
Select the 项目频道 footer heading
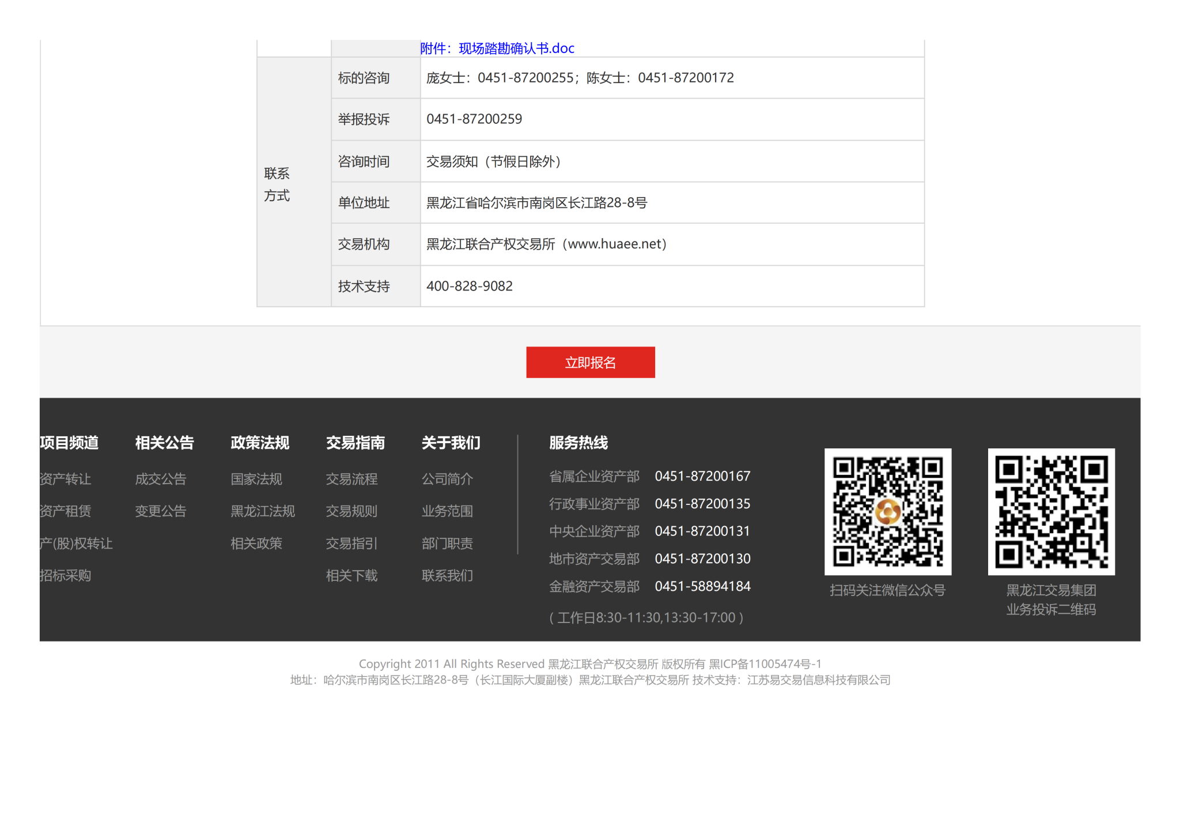tap(69, 443)
